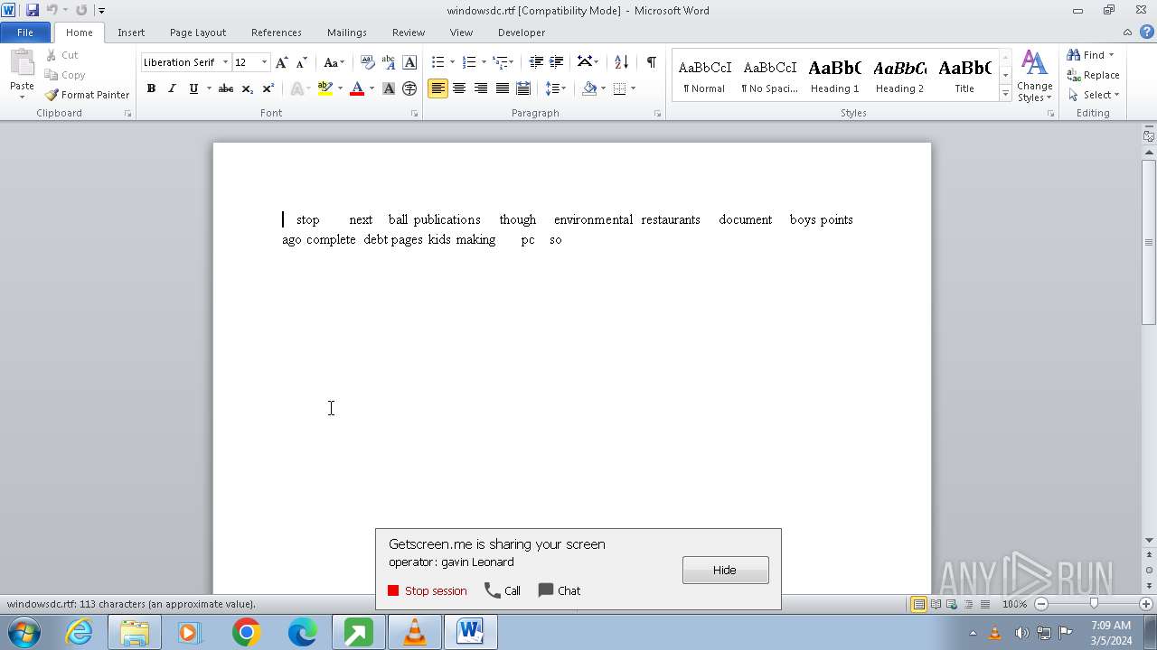Click the Center alignment icon
This screenshot has height=650, width=1157.
coord(459,88)
